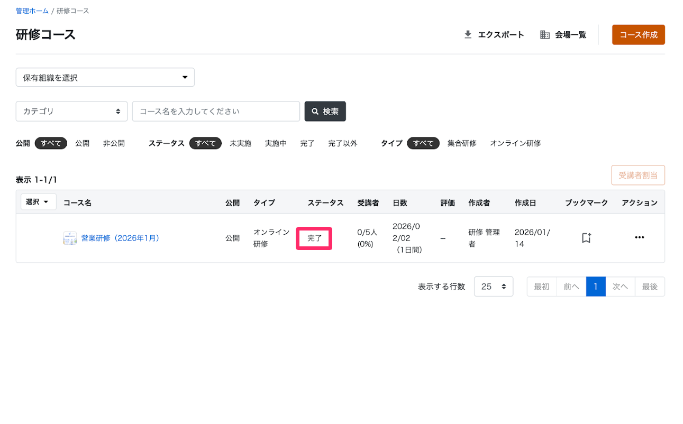Click the 0/5人 (0%) attendee cell

coord(368,238)
